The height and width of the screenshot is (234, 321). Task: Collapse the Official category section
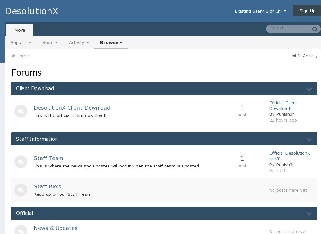[x=309, y=214]
